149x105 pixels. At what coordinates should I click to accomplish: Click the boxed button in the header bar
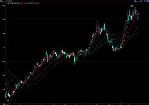tap(146, 1)
